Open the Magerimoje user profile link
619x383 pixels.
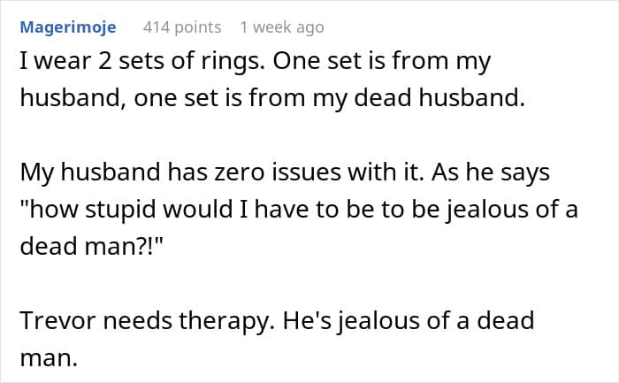(x=68, y=27)
